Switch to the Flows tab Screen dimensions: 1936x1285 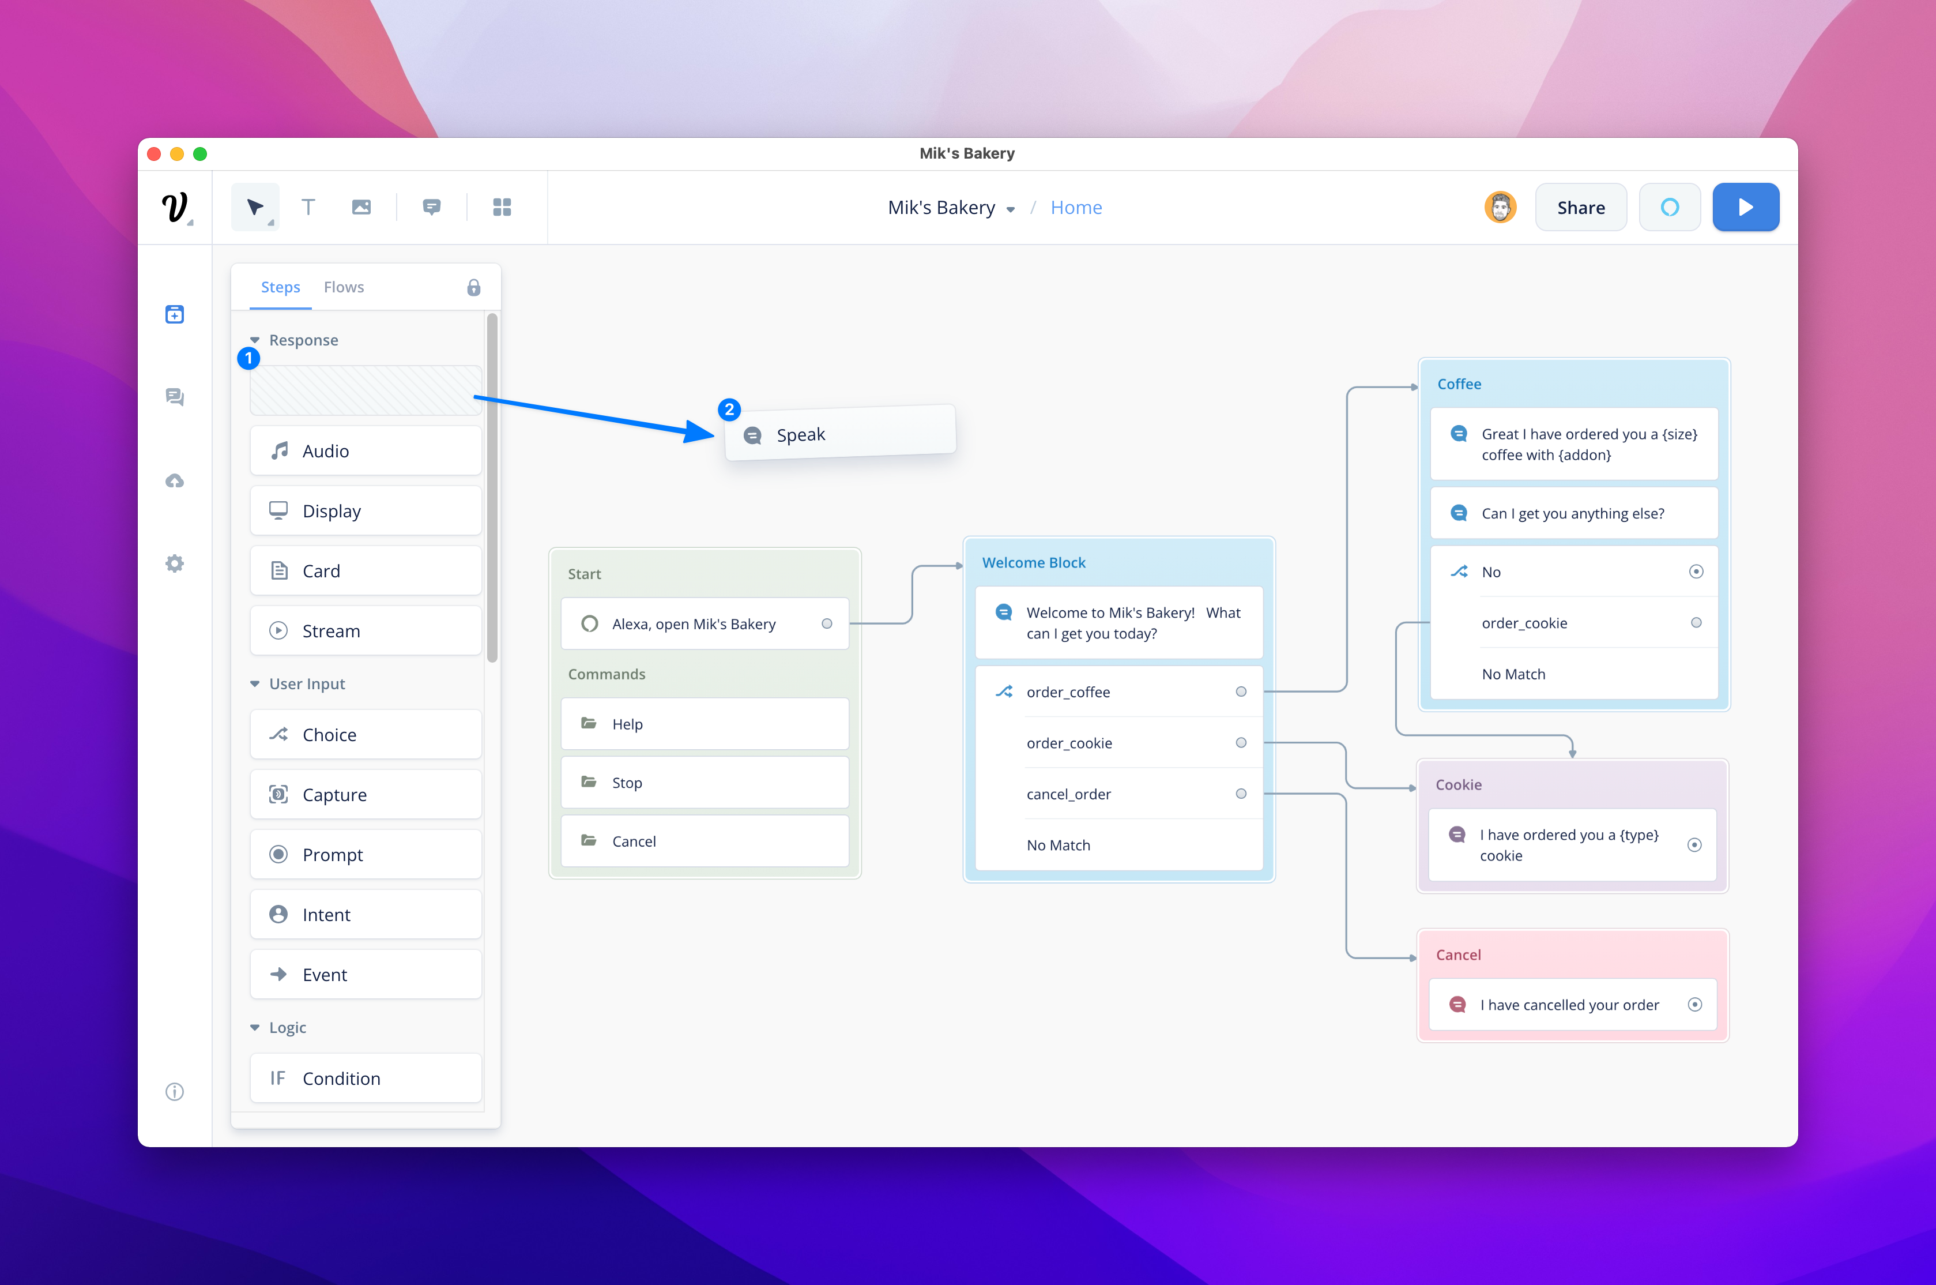[344, 288]
